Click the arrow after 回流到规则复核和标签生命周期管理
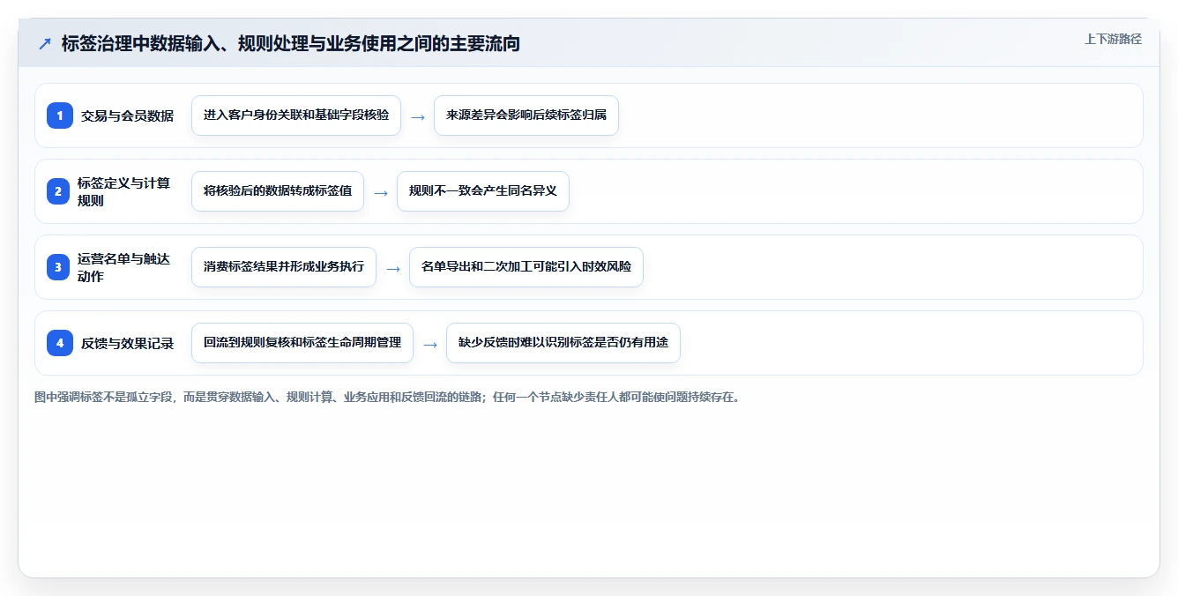 coord(430,344)
